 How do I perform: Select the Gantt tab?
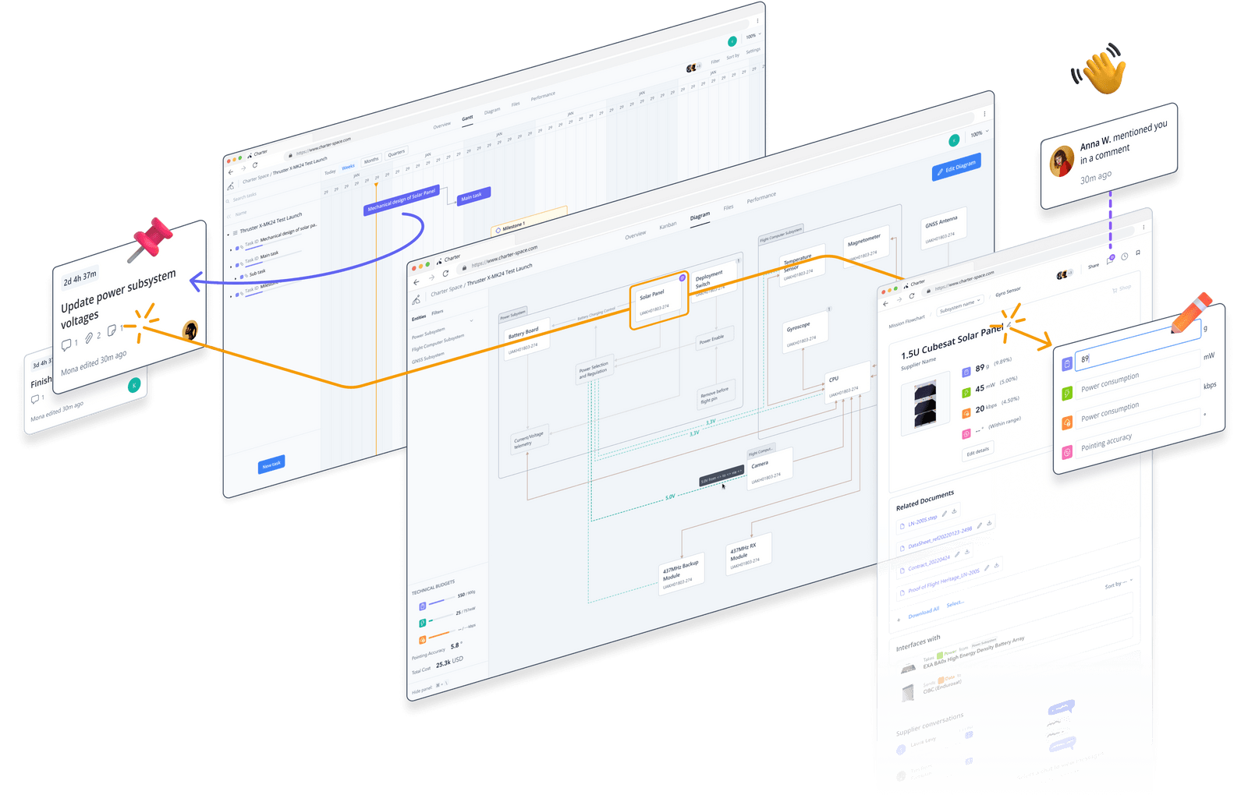point(467,118)
